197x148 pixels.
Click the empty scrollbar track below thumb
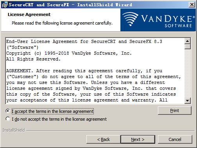[x=188, y=73]
